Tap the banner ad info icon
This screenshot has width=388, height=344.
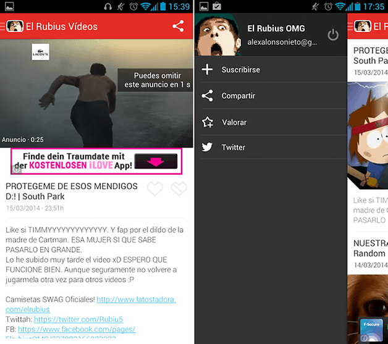(x=16, y=170)
